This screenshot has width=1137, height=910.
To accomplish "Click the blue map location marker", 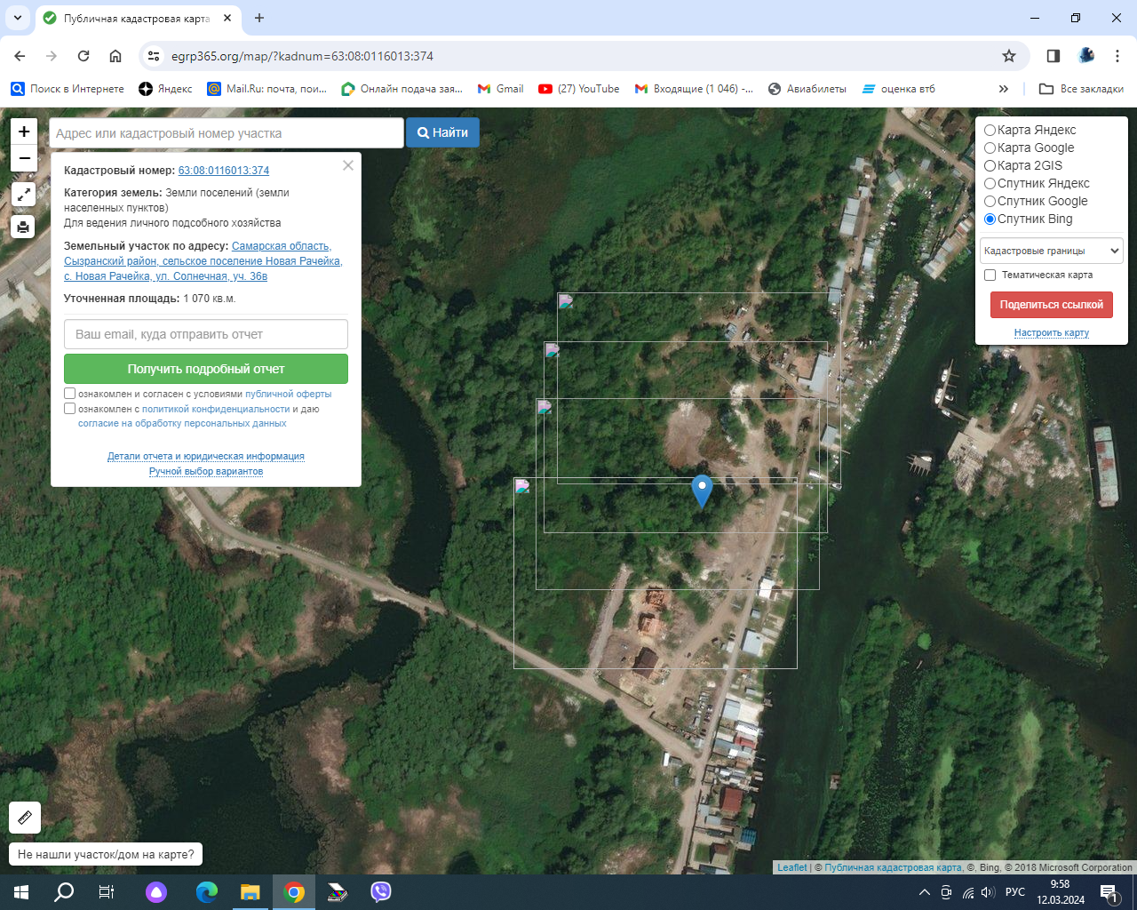I will click(x=702, y=491).
